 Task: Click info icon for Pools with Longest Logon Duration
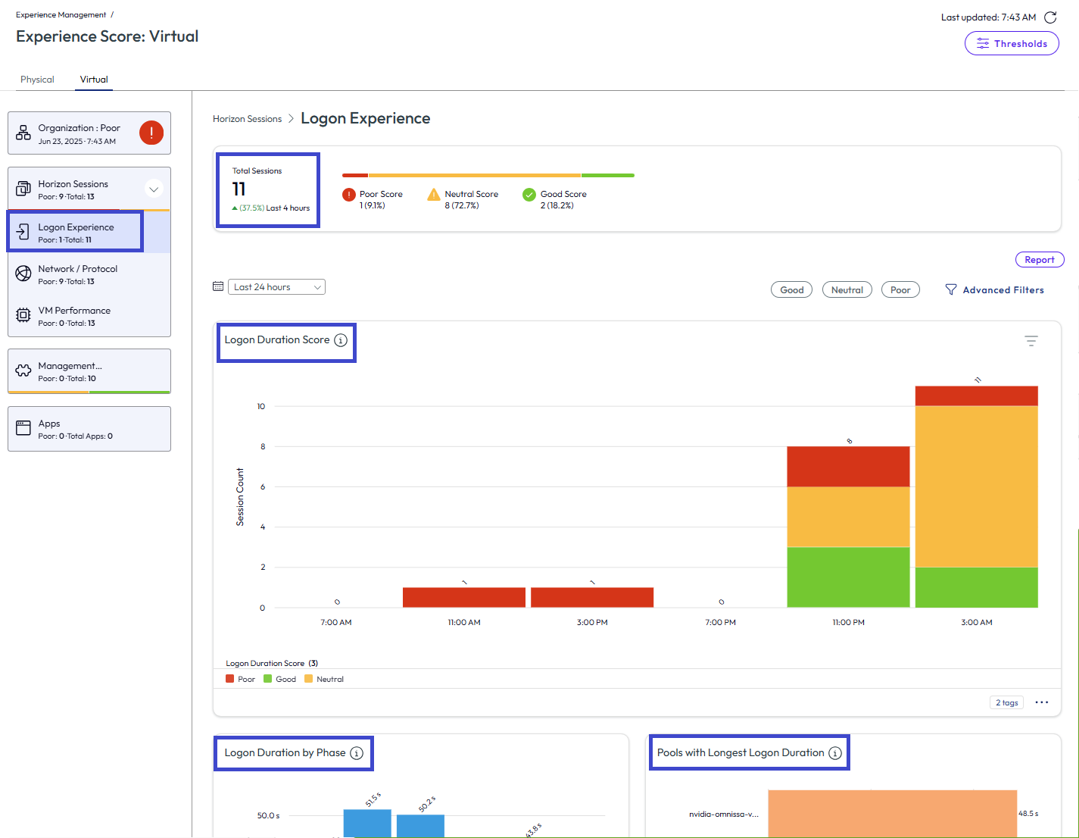[x=835, y=753]
